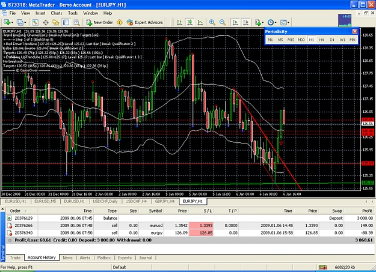Click the crosshair Data Window icon

coord(46,22)
